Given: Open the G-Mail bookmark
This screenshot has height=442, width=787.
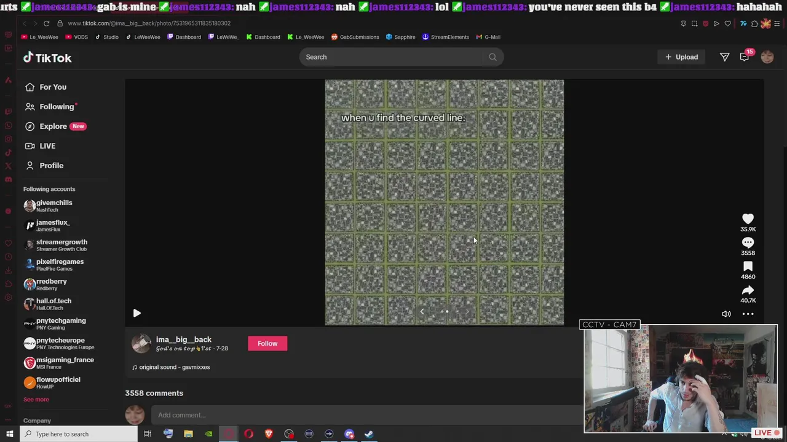Looking at the screenshot, I should [488, 37].
